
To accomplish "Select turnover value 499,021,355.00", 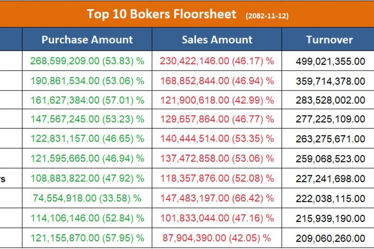I will [330, 61].
